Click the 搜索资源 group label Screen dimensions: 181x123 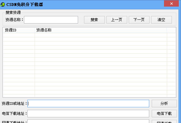coord(13,13)
